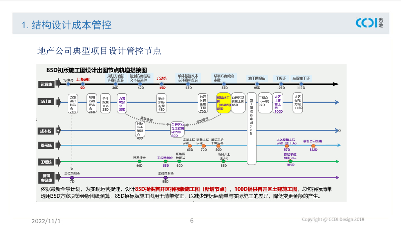Click the purple 55D dot on the marketing line
This screenshot has width=401, height=226.
pyautogui.click(x=166, y=178)
